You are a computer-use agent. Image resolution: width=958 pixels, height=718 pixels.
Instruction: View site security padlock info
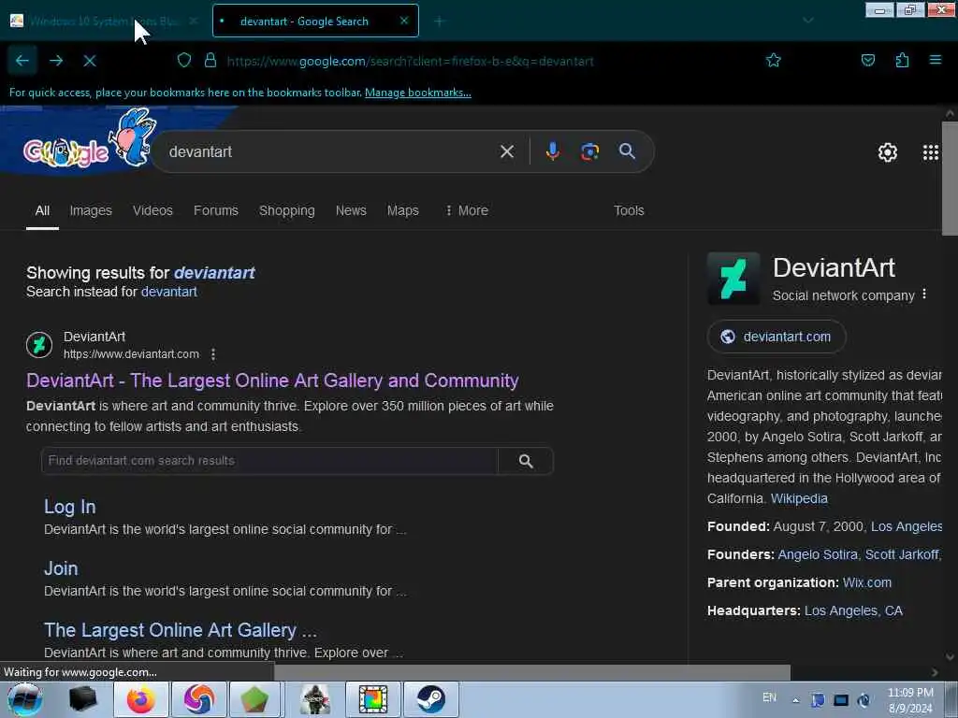[x=210, y=60]
